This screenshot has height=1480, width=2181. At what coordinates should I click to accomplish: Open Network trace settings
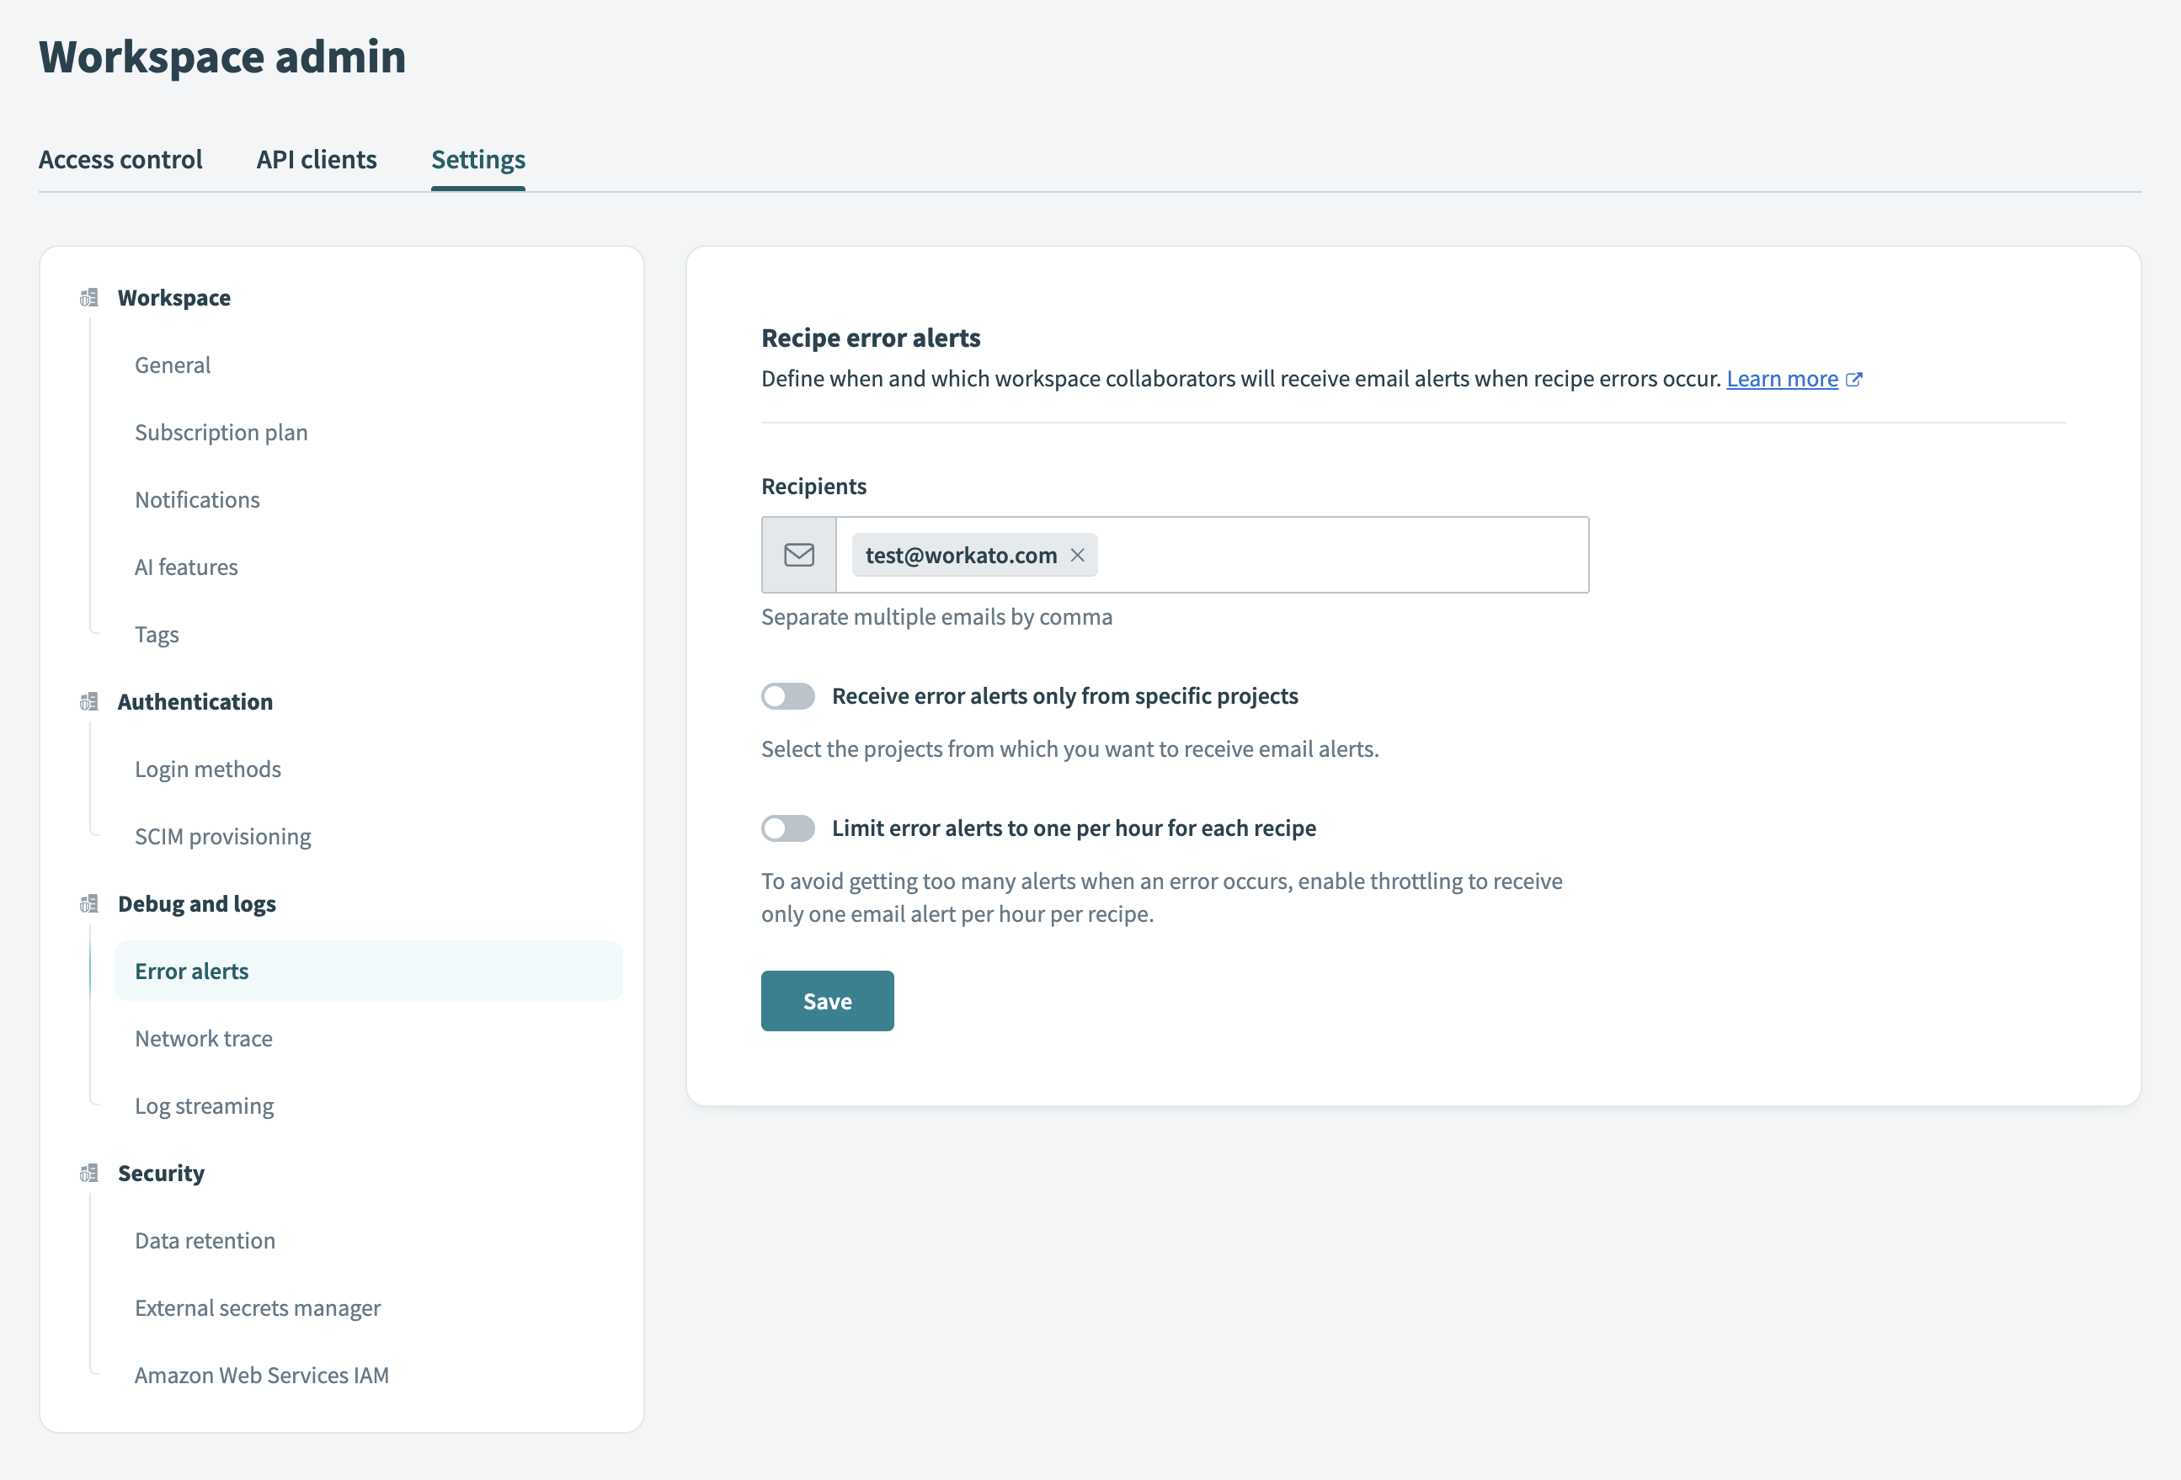204,1039
